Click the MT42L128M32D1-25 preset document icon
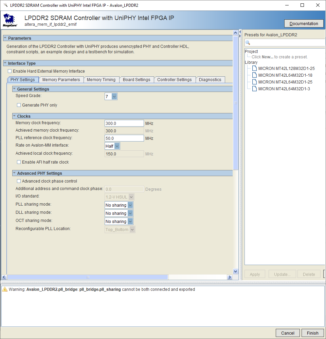The width and height of the screenshot is (326, 339). 254,68
